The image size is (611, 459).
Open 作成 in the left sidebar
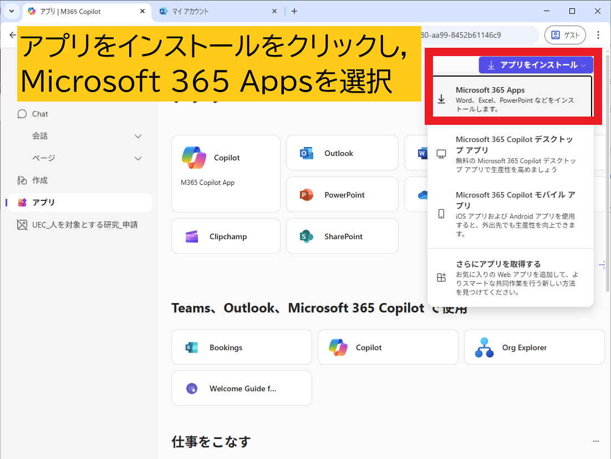[40, 180]
